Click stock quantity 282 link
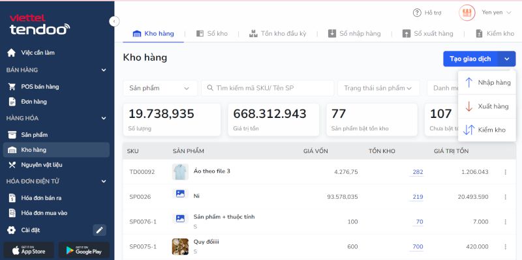The width and height of the screenshot is (522, 260). point(418,172)
